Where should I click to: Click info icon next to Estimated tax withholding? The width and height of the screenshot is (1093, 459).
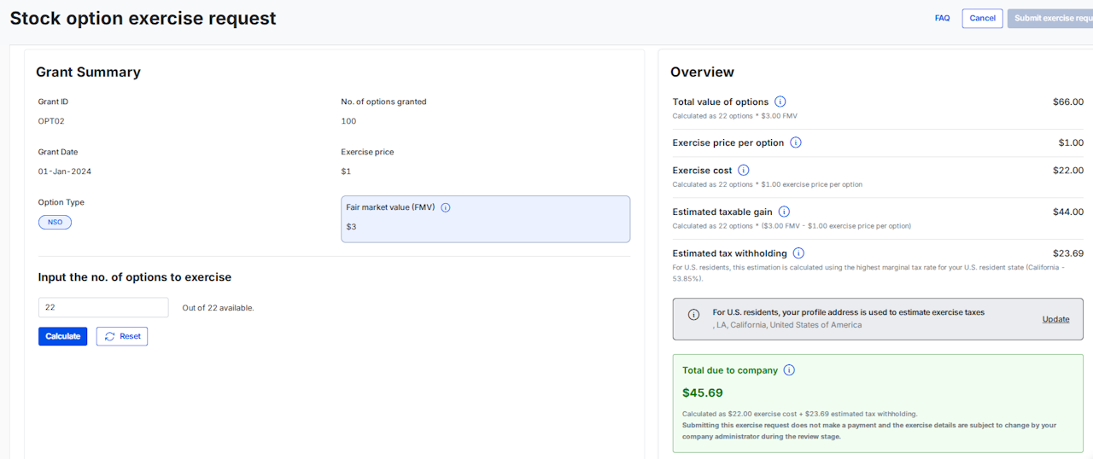[x=798, y=253]
